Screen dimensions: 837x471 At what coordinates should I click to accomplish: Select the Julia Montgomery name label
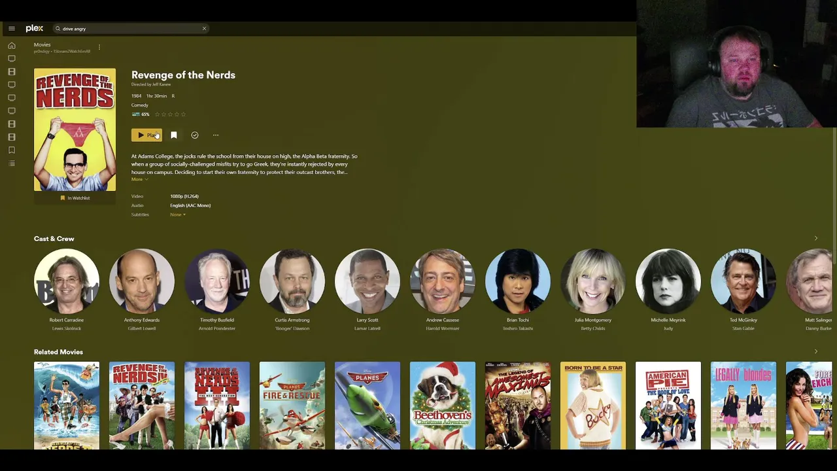[x=593, y=320]
